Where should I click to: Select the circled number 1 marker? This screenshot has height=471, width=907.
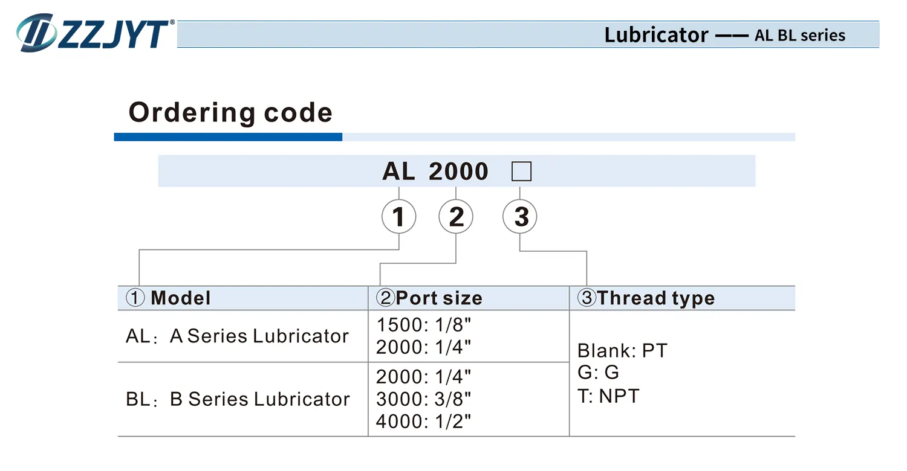coord(398,217)
